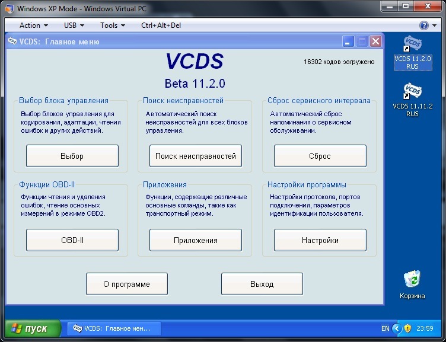The width and height of the screenshot is (446, 342).
Task: Click the large VCDS logo title
Action: [x=195, y=61]
